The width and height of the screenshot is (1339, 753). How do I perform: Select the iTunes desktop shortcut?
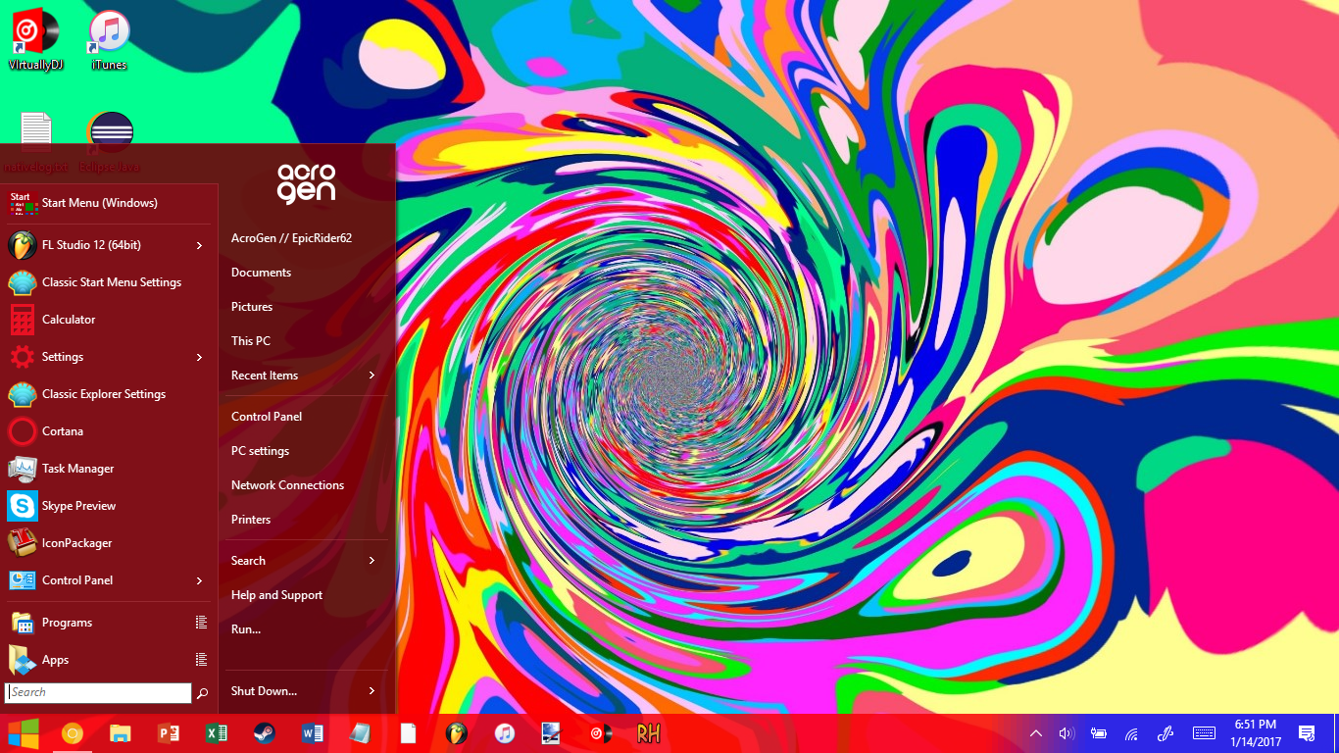109,41
